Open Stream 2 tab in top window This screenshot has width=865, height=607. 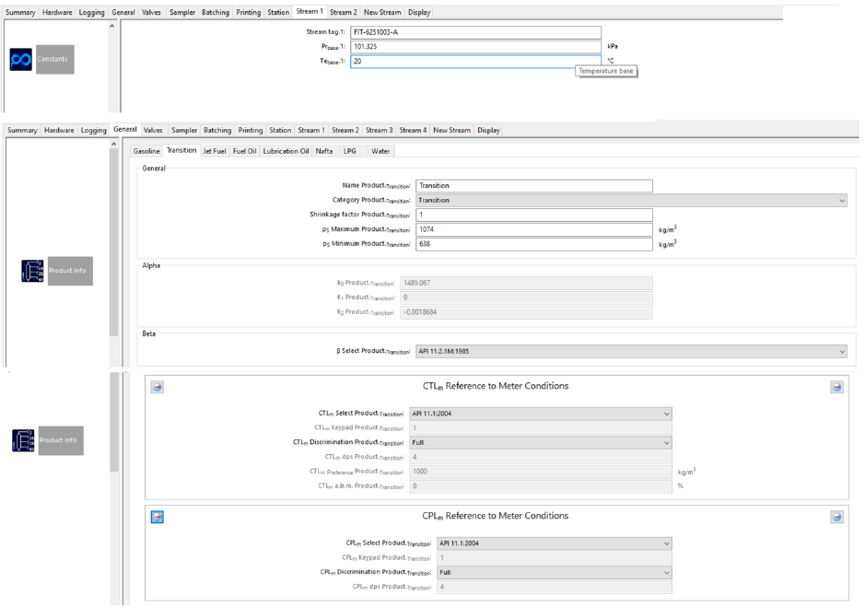point(343,12)
